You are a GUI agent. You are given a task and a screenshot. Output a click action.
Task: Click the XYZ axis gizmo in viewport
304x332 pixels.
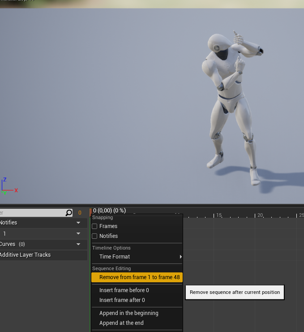9,186
